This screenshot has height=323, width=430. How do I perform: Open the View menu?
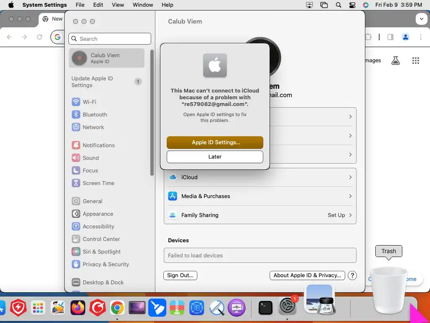118,5
